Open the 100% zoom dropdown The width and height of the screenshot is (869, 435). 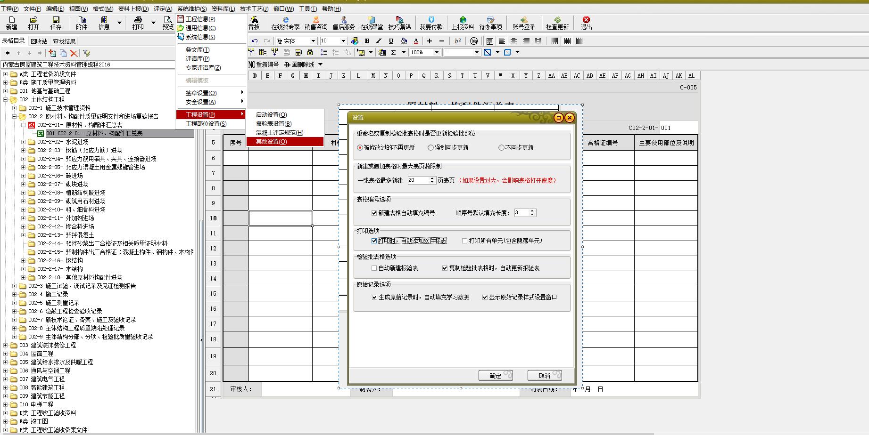tap(437, 52)
